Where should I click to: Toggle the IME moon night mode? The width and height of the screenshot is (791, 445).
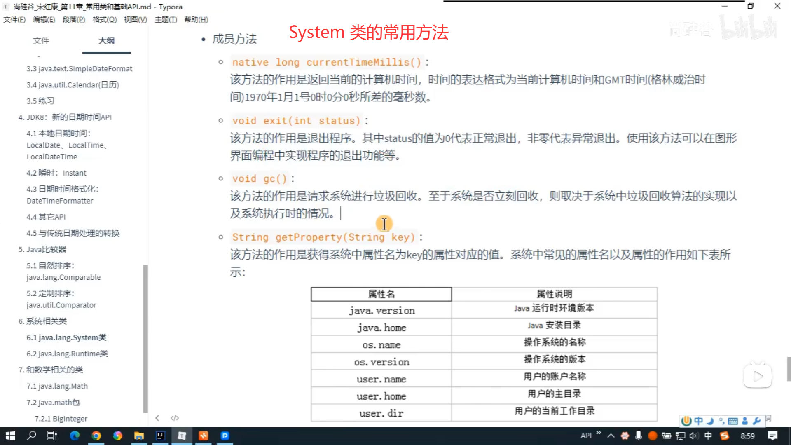tap(710, 421)
